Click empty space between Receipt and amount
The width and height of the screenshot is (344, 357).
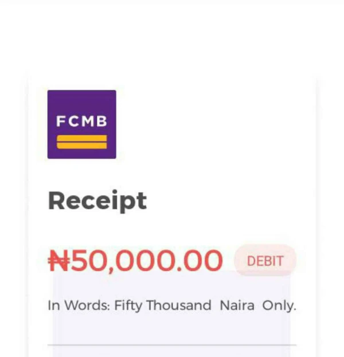[x=172, y=230]
